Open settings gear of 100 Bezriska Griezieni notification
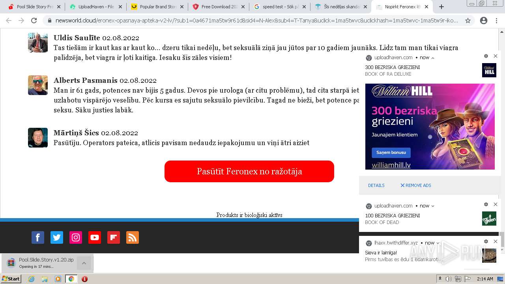 [486, 204]
